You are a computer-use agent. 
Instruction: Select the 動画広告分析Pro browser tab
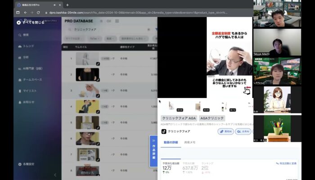(x=39, y=5)
